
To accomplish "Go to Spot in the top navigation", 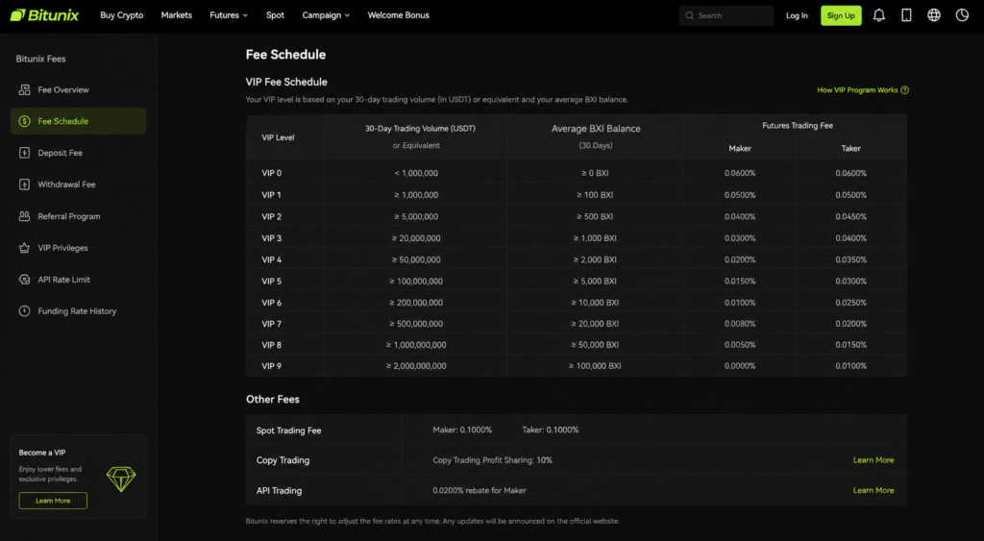I will coord(275,15).
